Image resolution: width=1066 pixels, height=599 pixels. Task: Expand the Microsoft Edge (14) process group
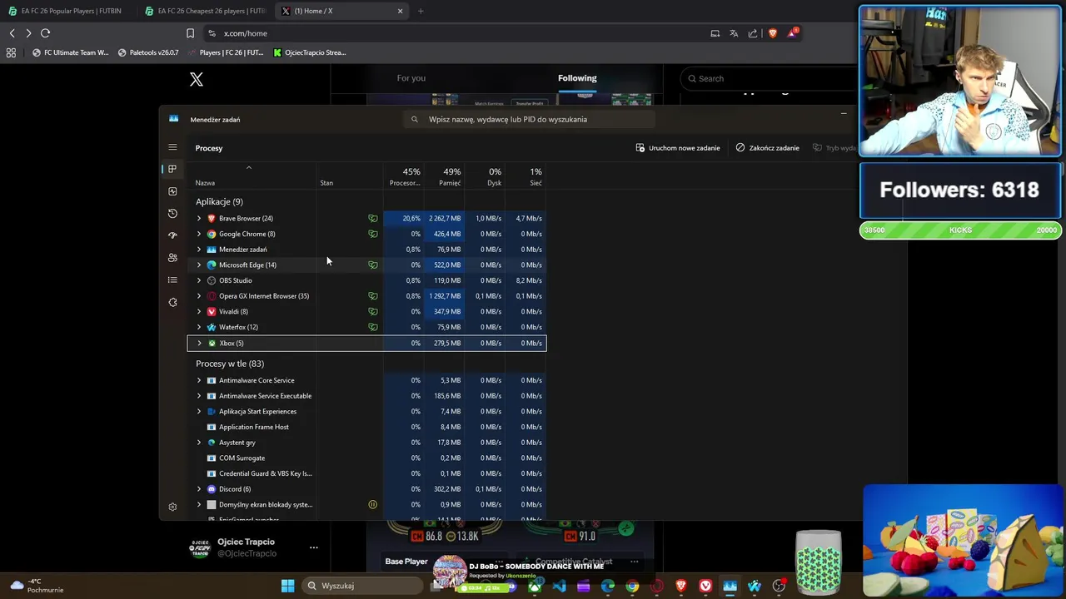coord(199,265)
